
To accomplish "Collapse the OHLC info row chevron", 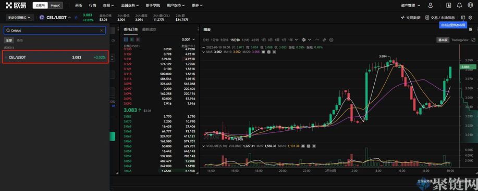I will tap(204, 47).
